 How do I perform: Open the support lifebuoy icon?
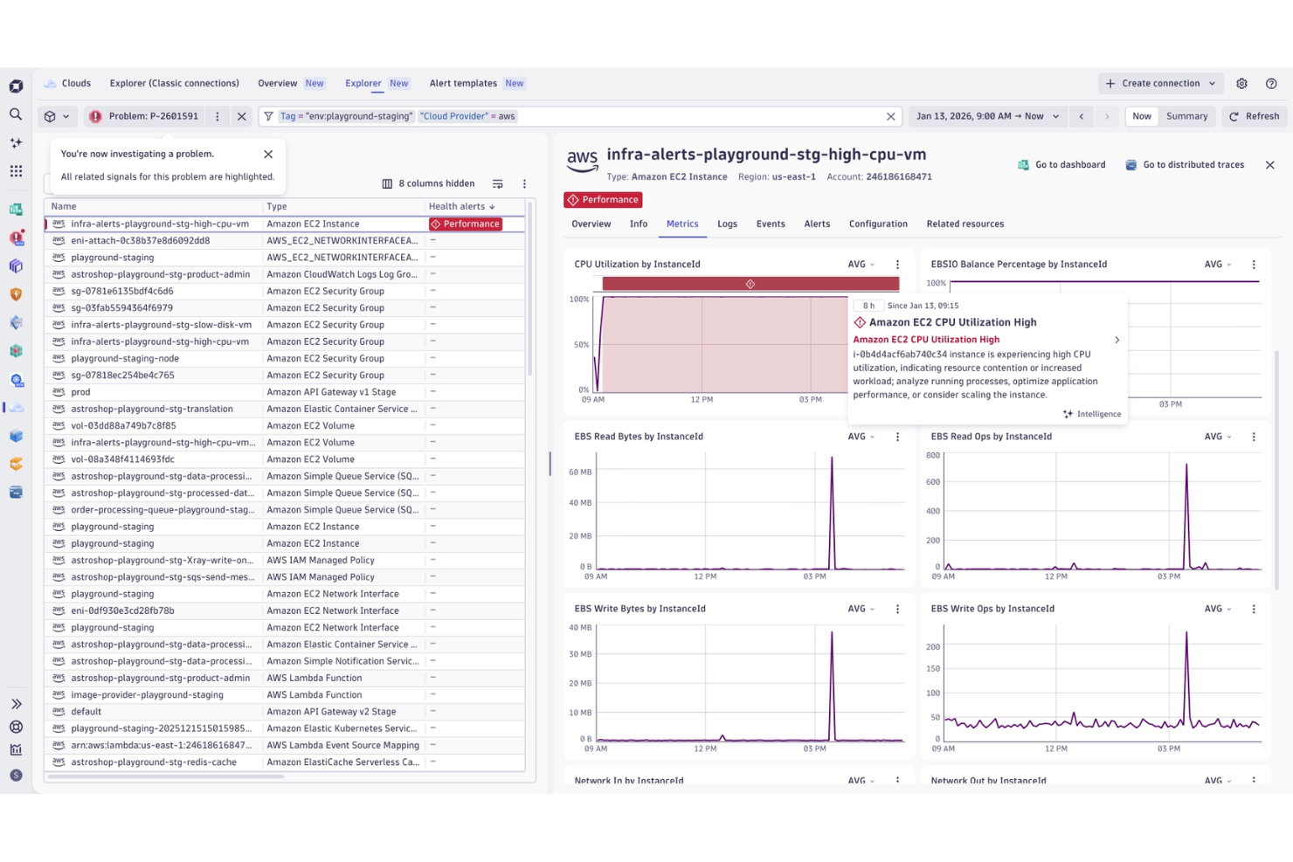(16, 727)
